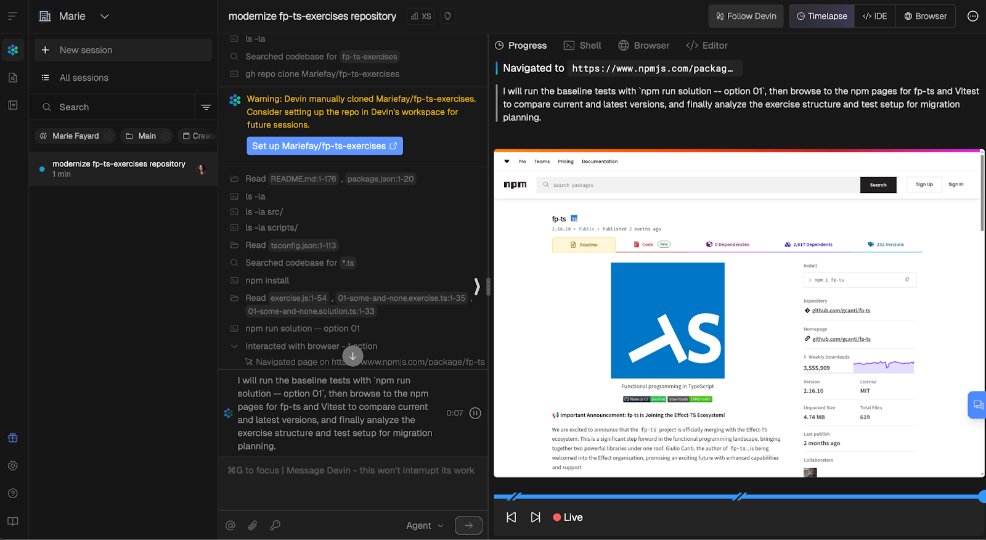This screenshot has width=986, height=540.
Task: Click the lightbulb insights icon
Action: [448, 16]
